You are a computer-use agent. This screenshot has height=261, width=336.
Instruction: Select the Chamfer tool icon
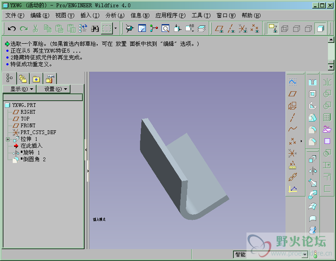click(x=313, y=141)
